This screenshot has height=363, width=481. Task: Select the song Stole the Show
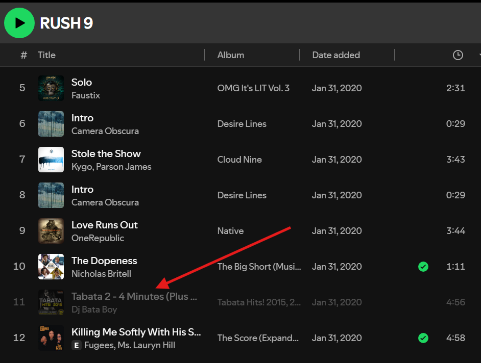tap(106, 153)
